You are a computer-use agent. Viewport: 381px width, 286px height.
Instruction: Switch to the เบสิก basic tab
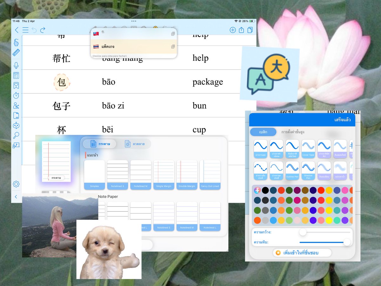coord(263,132)
